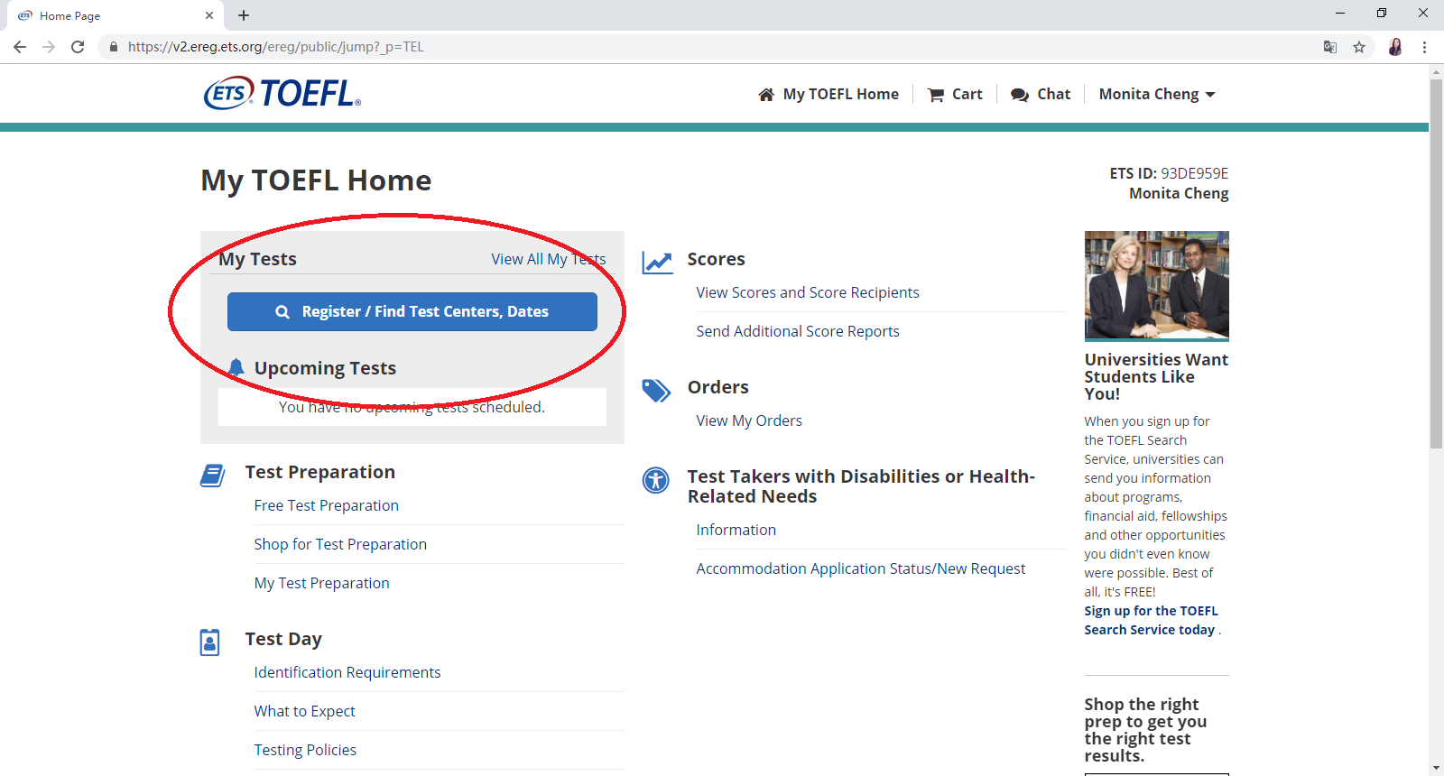The image size is (1444, 776).
Task: Reload the page with the refresh icon
Action: pos(78,47)
